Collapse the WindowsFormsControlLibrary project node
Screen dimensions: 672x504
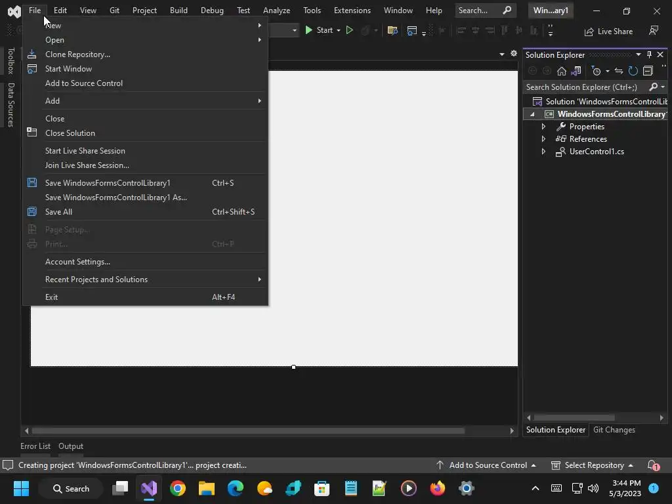tap(532, 114)
